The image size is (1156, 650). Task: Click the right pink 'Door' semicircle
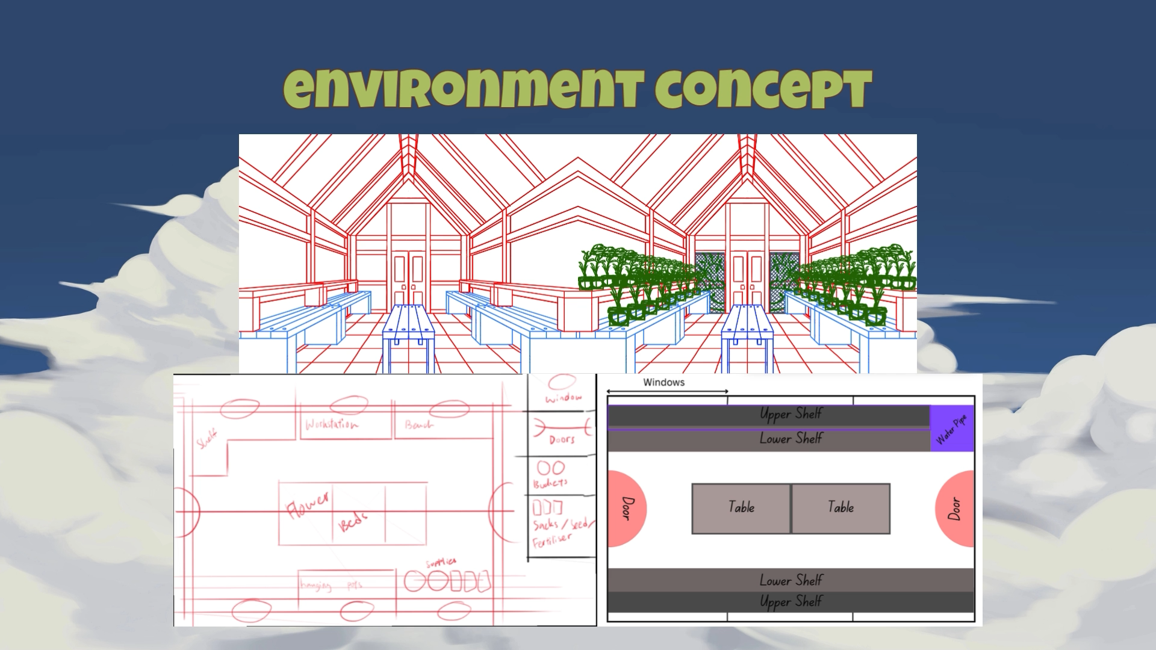point(955,509)
